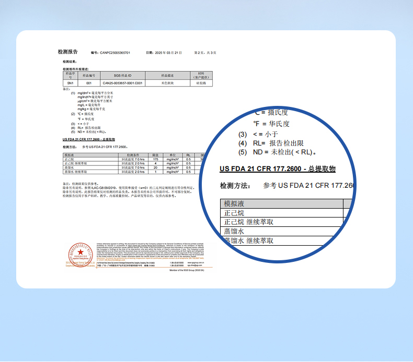Click sample ID CAN25-0053657-0001.C001 cell
413x362 pixels.
(122, 82)
